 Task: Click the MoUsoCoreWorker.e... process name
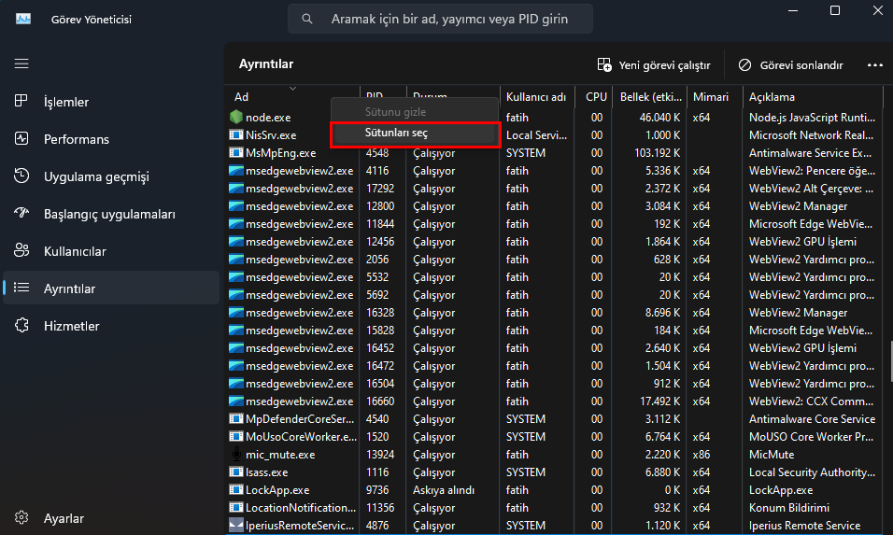[x=301, y=437]
